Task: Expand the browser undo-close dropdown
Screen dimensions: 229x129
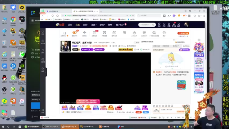Action: click(x=201, y=16)
